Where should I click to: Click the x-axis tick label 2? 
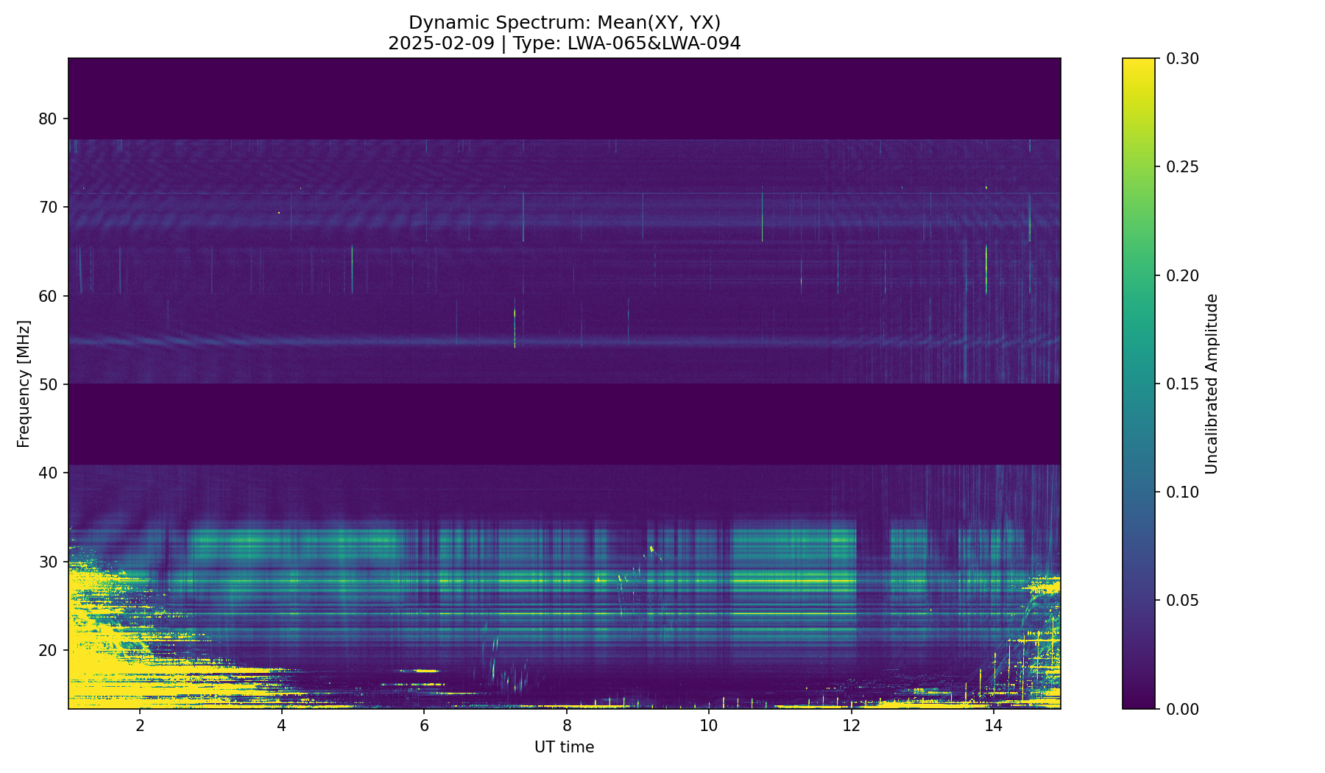tap(139, 725)
